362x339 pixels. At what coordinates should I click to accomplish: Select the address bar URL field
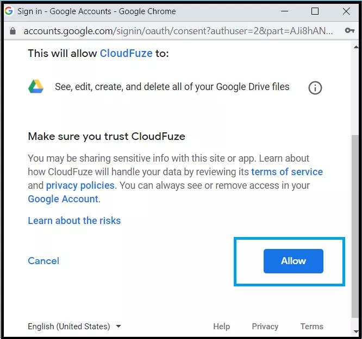[x=178, y=31]
